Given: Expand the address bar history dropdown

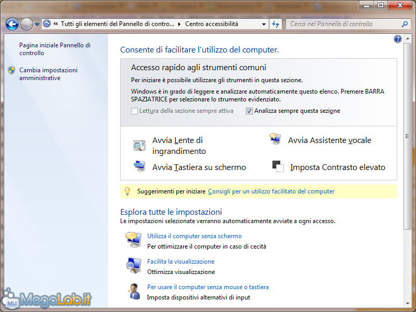Looking at the screenshot, I should (x=264, y=24).
